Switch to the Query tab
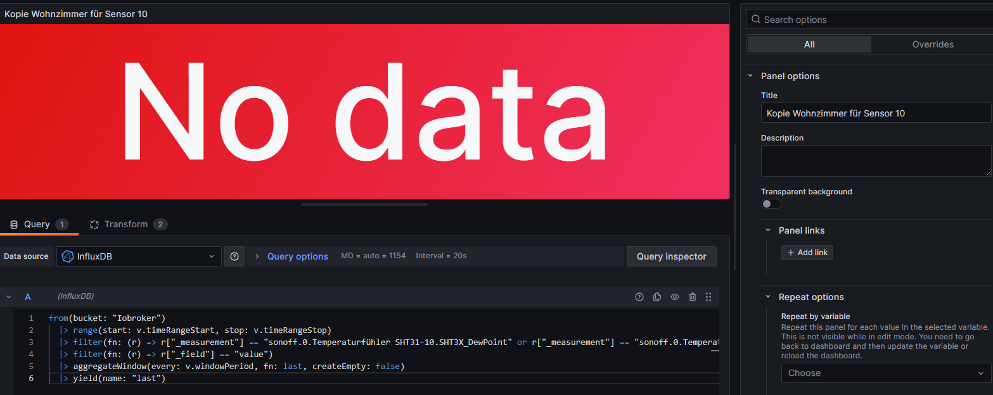Image resolution: width=993 pixels, height=395 pixels. 39,224
